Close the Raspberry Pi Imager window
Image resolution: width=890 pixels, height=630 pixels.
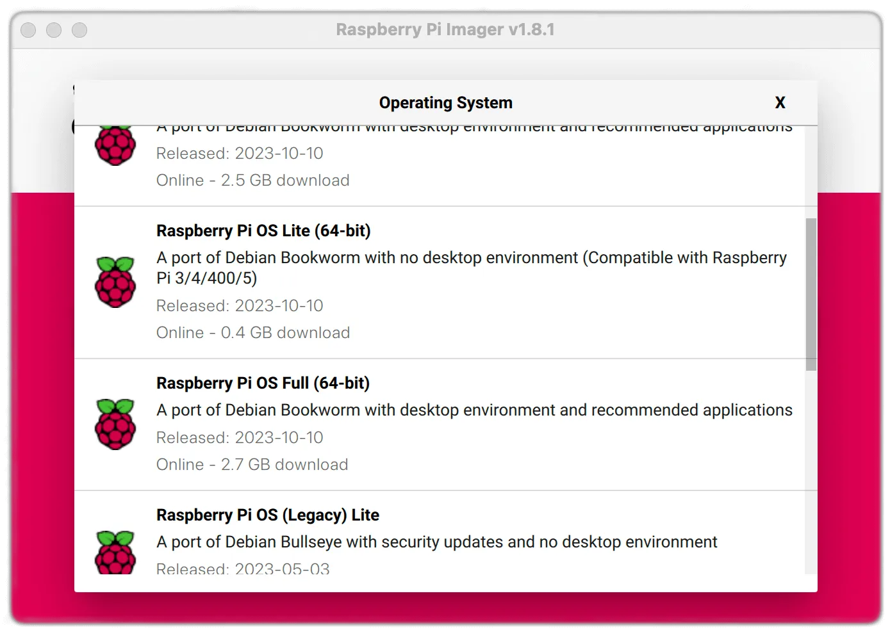point(28,30)
